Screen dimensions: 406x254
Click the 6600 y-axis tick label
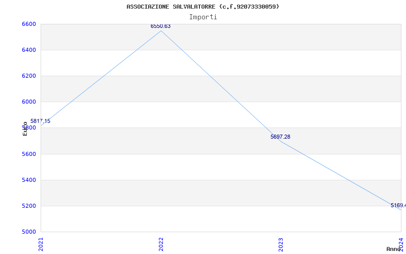pyautogui.click(x=29, y=24)
